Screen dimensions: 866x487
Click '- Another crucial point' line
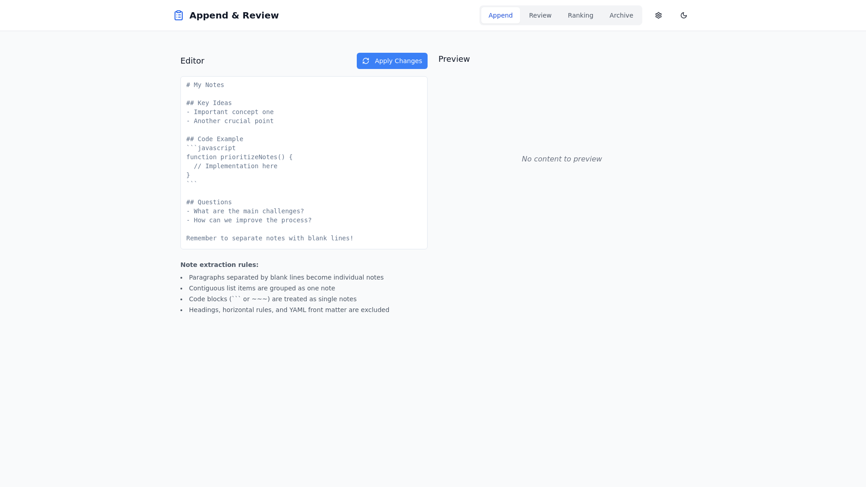pyautogui.click(x=230, y=121)
